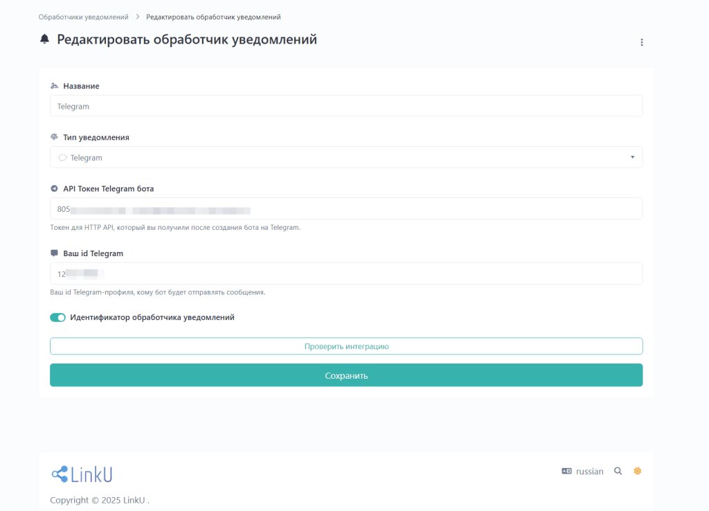
Task: Click the Copyright © 2025 LinkU text
Action: tap(100, 500)
